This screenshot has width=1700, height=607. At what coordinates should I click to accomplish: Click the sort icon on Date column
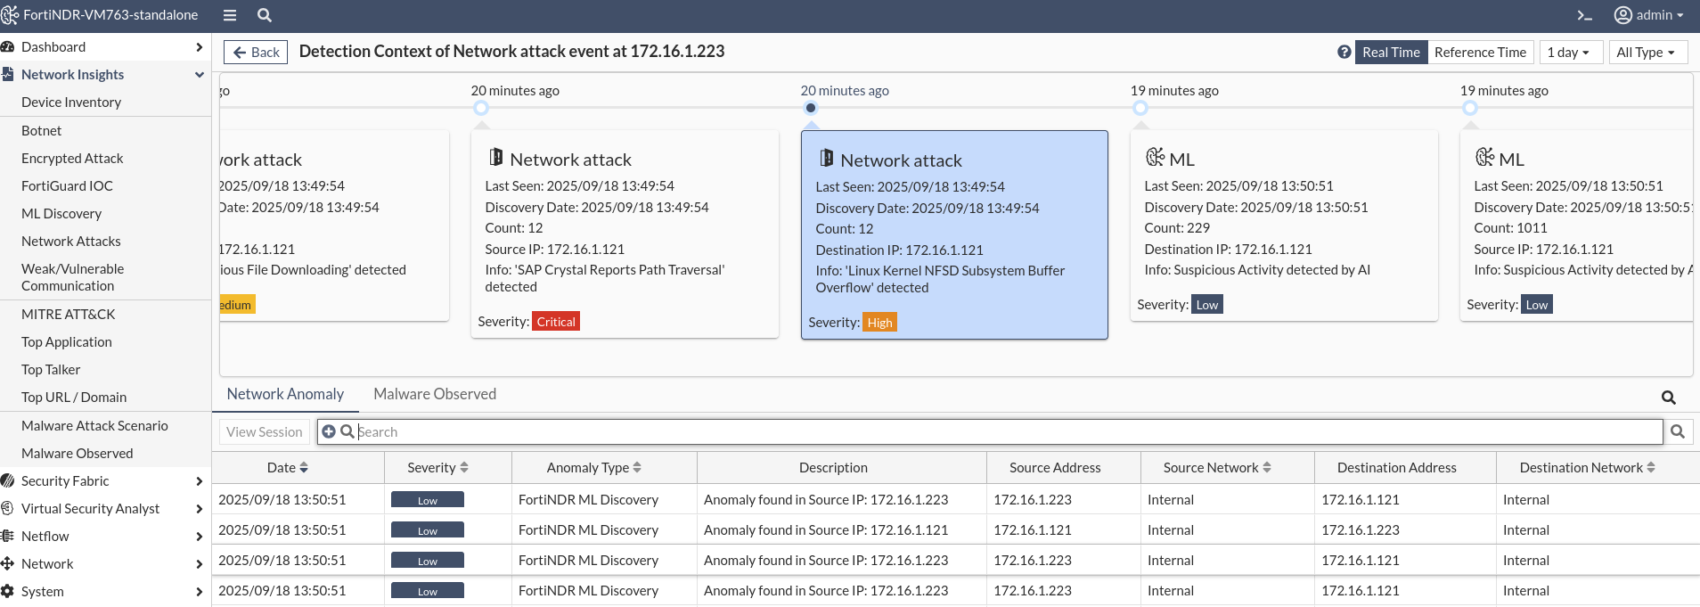click(x=304, y=468)
